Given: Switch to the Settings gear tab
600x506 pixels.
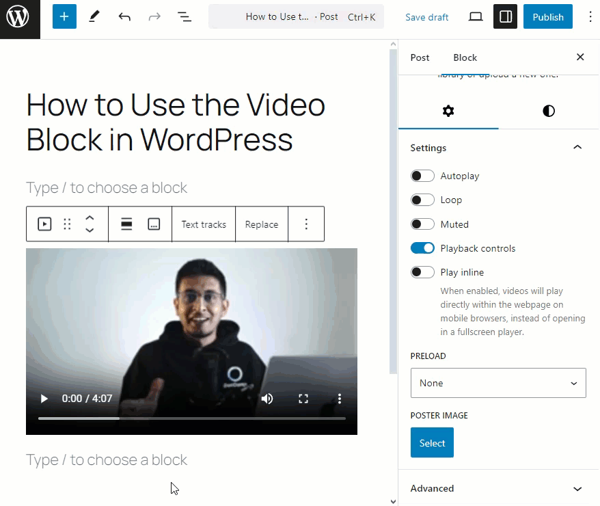Looking at the screenshot, I should [x=448, y=111].
